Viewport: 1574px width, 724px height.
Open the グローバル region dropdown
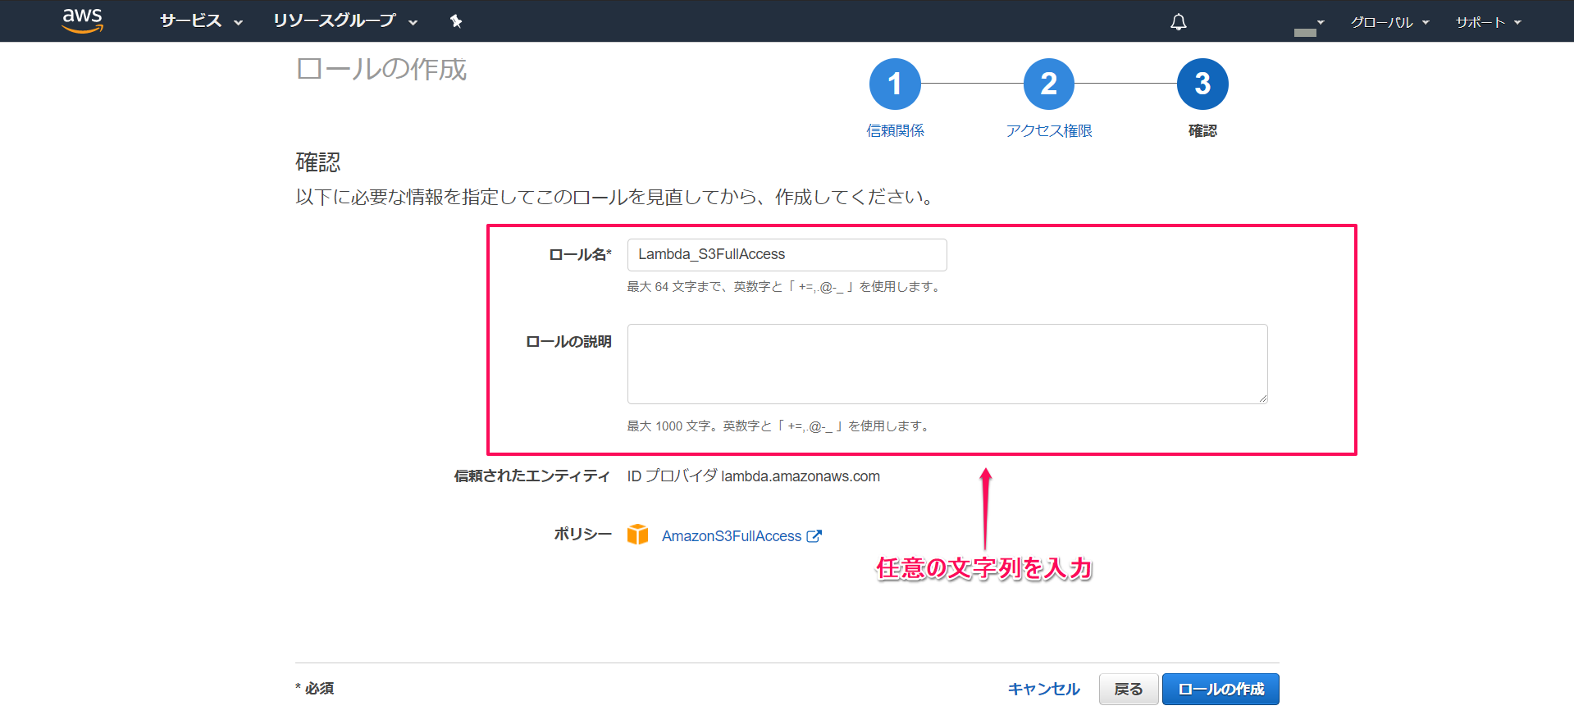pyautogui.click(x=1390, y=22)
